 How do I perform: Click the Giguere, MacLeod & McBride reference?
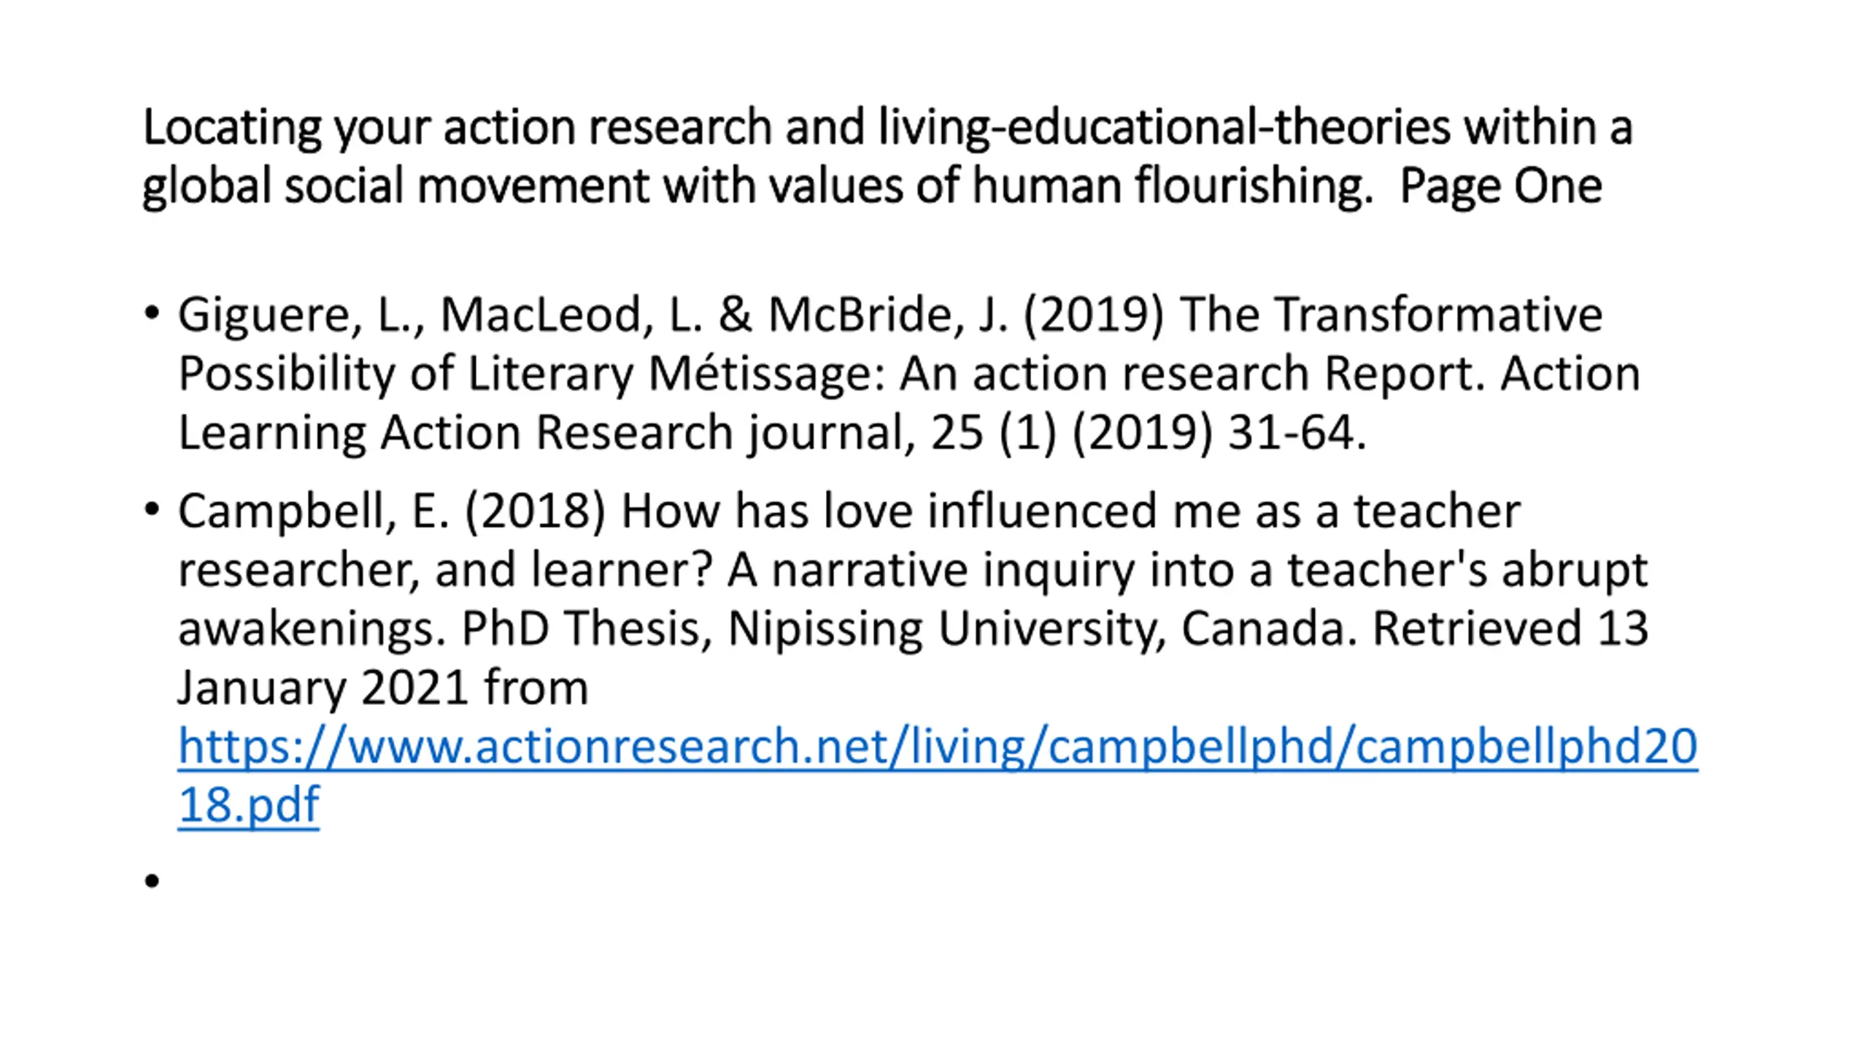909,373
